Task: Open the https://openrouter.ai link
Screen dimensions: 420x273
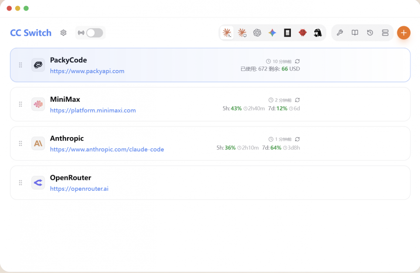Action: [79, 189]
